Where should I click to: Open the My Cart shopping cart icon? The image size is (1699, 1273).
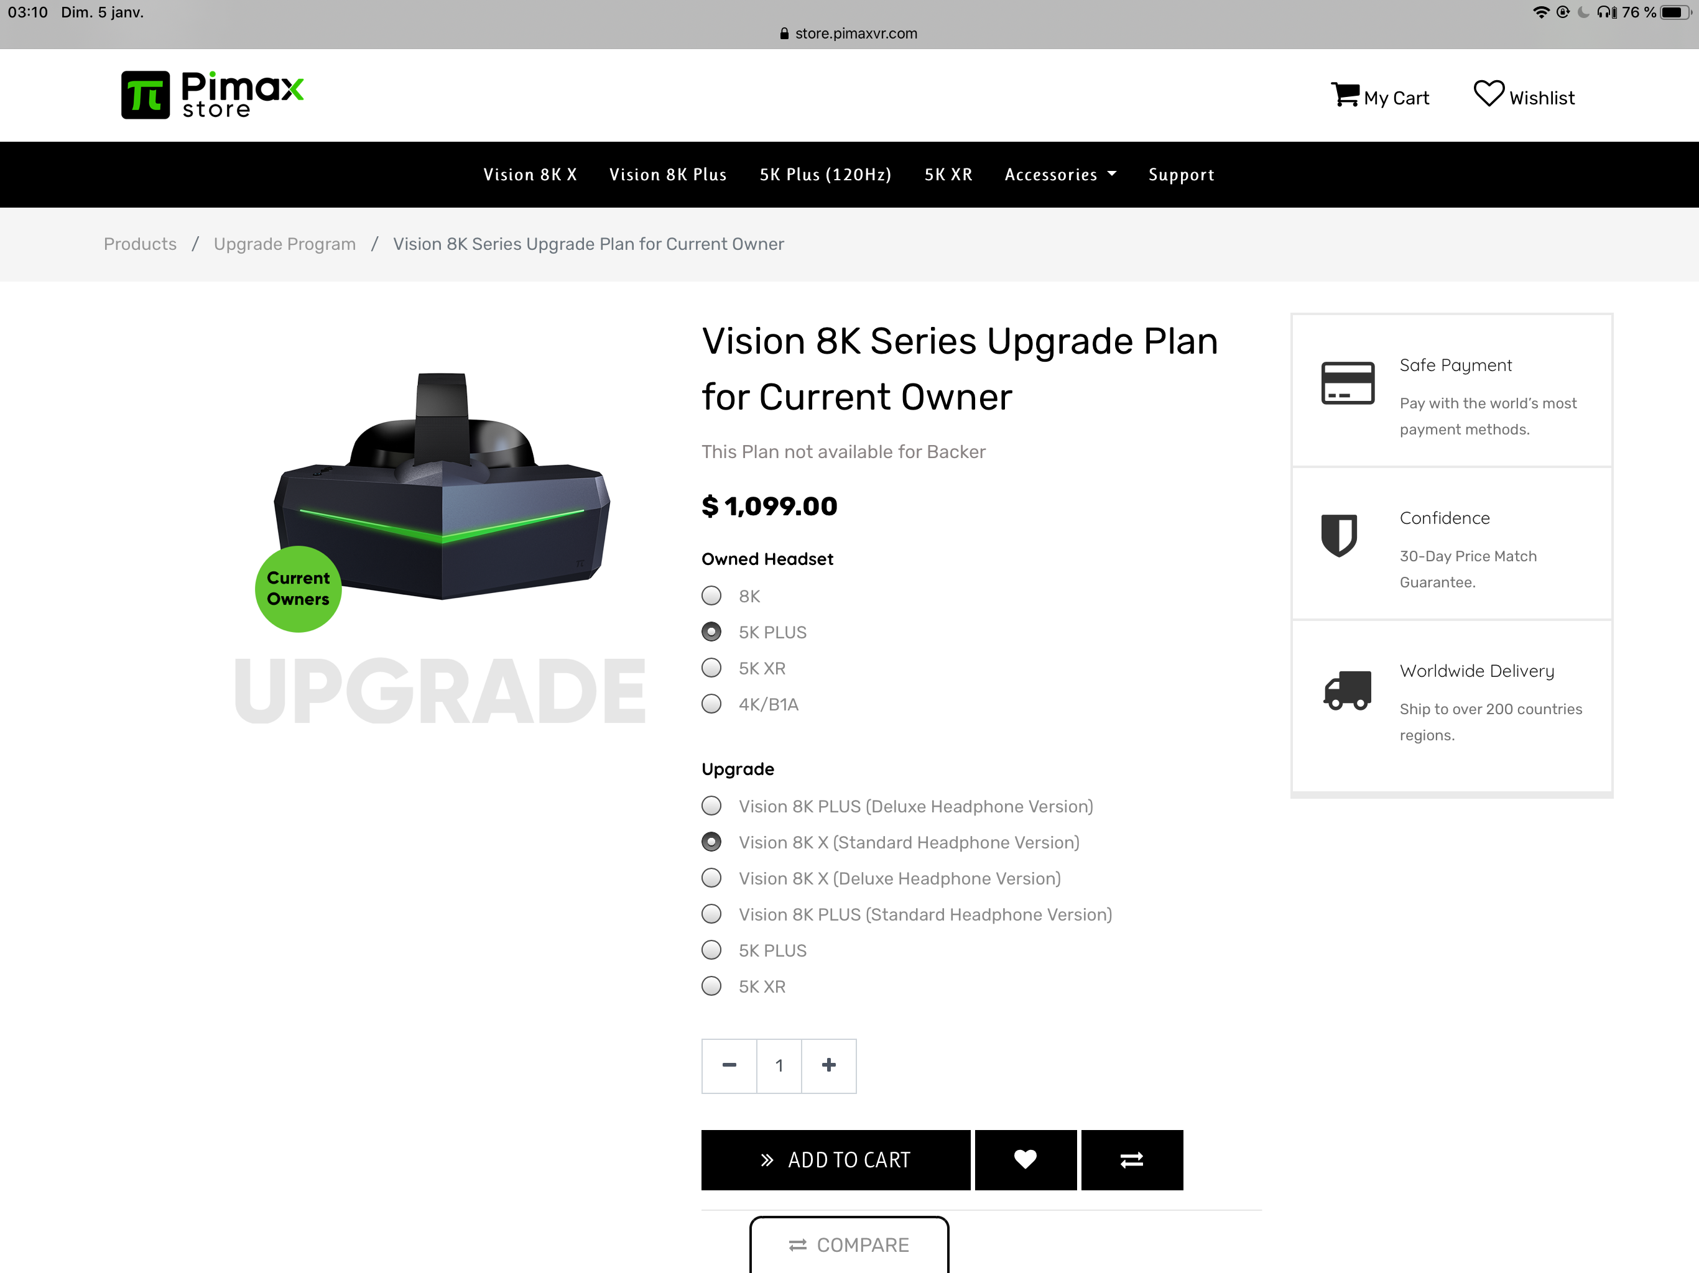pos(1345,95)
